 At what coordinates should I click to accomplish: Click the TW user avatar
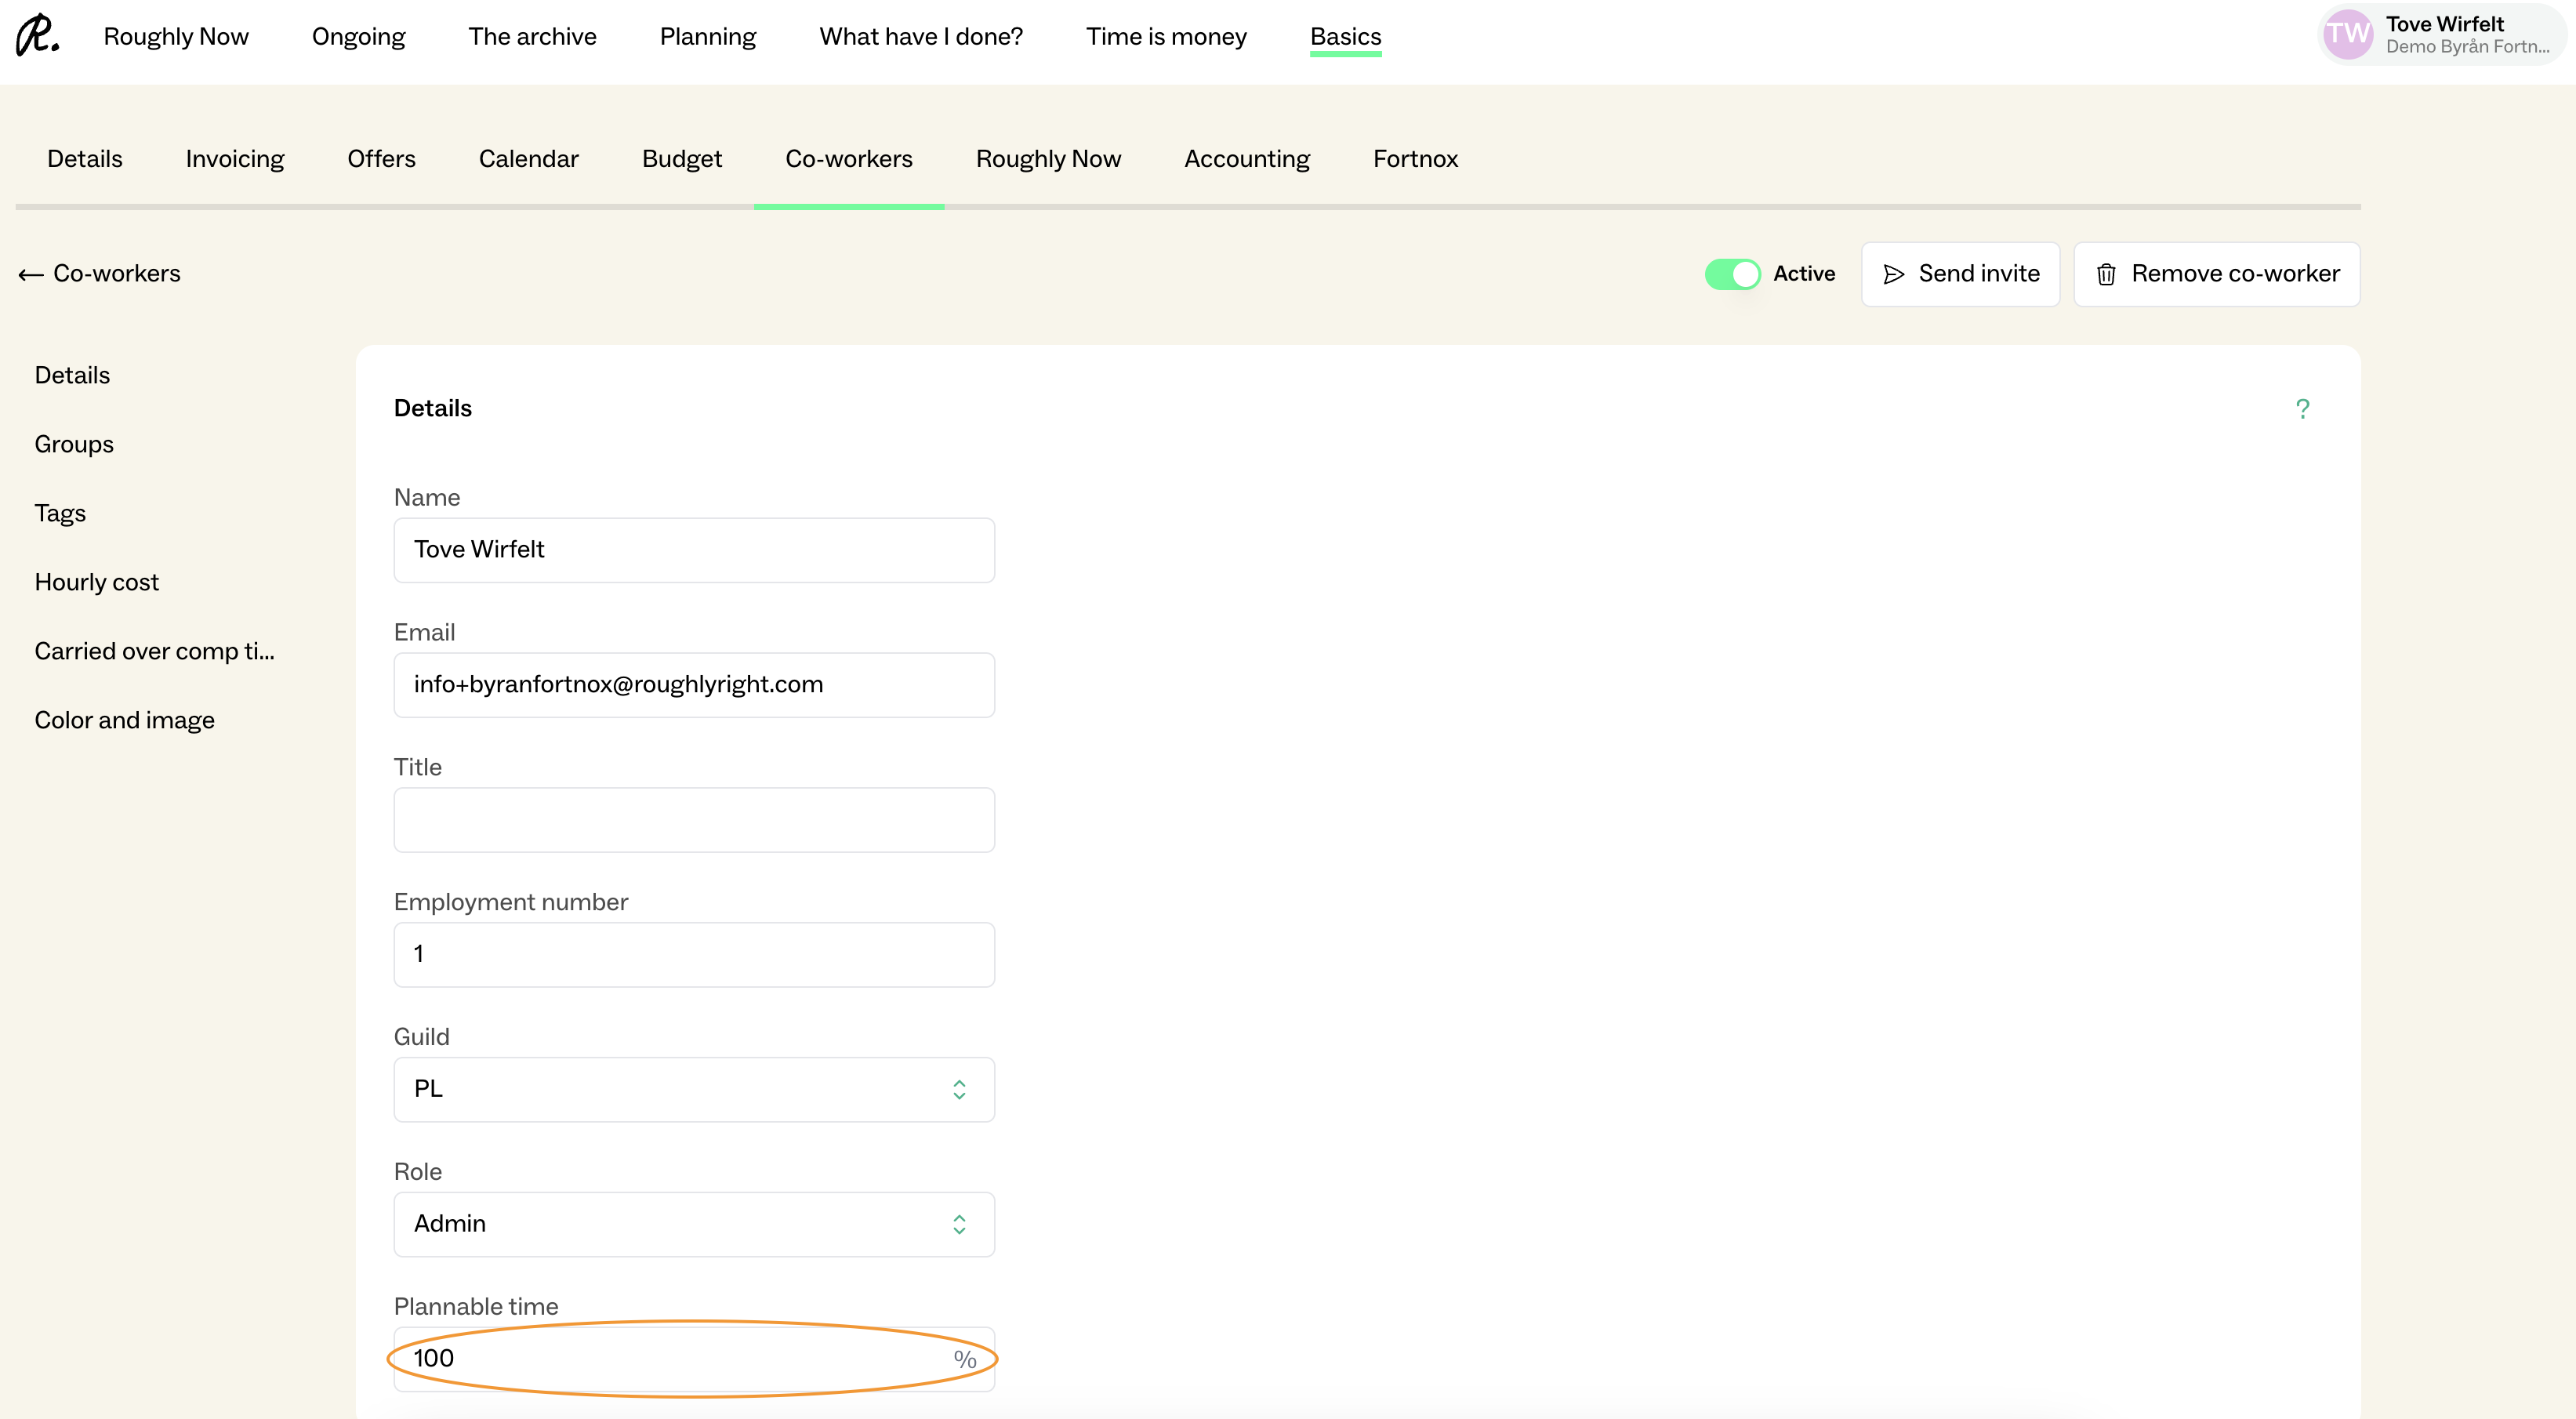tap(2347, 35)
